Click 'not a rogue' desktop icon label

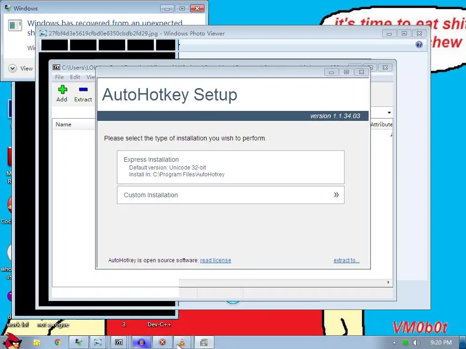point(53,324)
